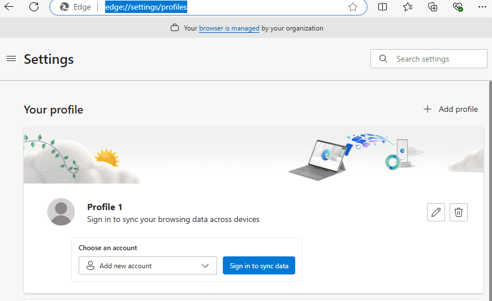Click the page vertical scrollbar
The image size is (492, 301).
coord(490,191)
